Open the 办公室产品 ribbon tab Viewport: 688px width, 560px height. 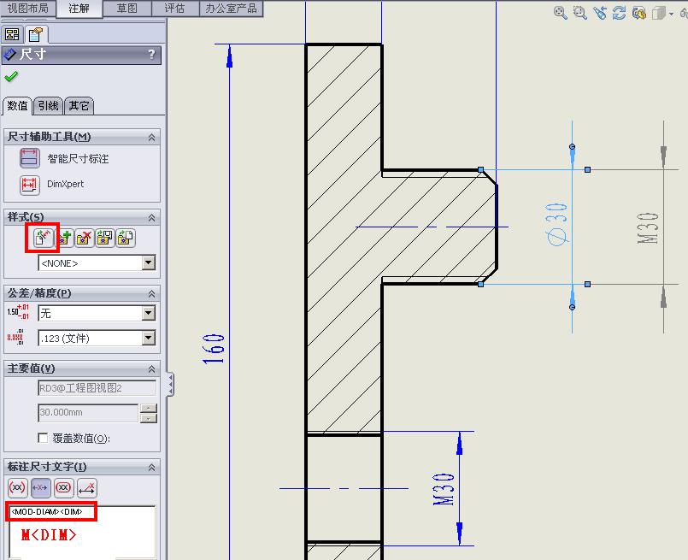pos(232,9)
